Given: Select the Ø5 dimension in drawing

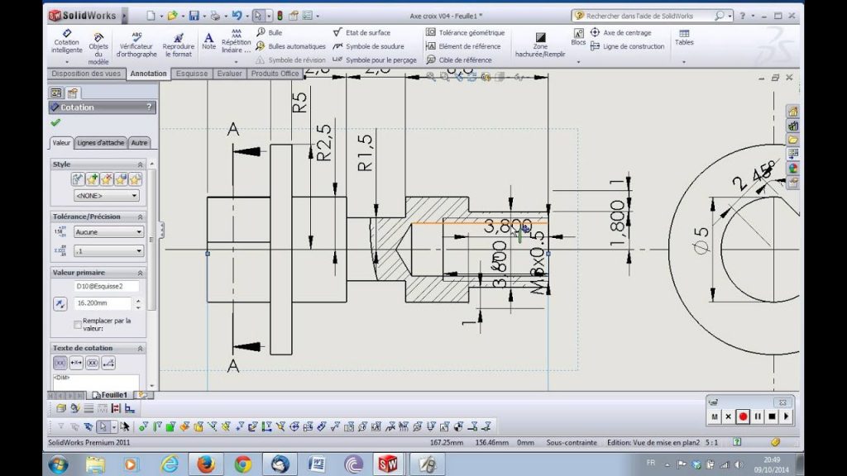Looking at the screenshot, I should pos(701,240).
